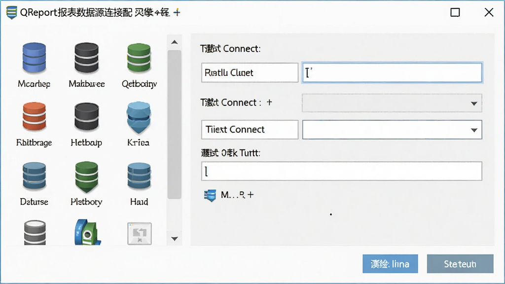Click the plus sign in the title bar
Image resolution: width=505 pixels, height=284 pixels.
[177, 12]
